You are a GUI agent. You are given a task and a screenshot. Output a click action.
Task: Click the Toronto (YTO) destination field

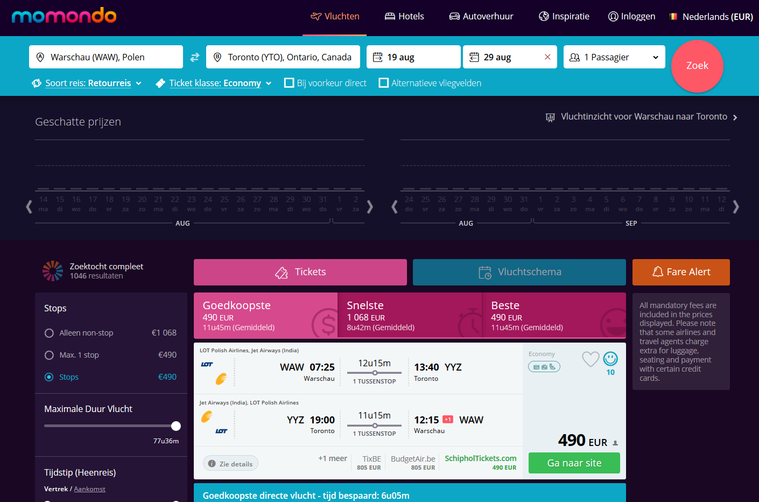click(x=283, y=57)
